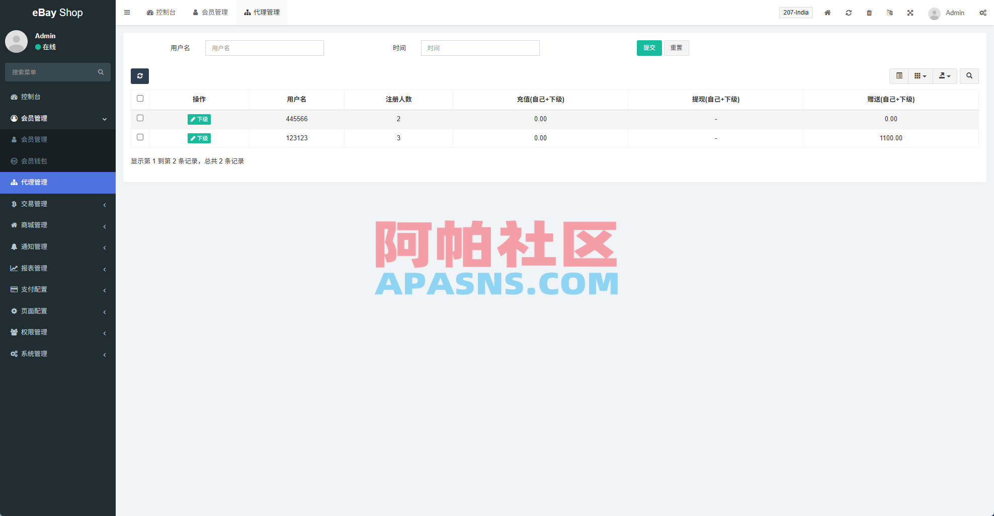This screenshot has height=516, width=994.
Task: Open the language switch icon
Action: tap(890, 13)
